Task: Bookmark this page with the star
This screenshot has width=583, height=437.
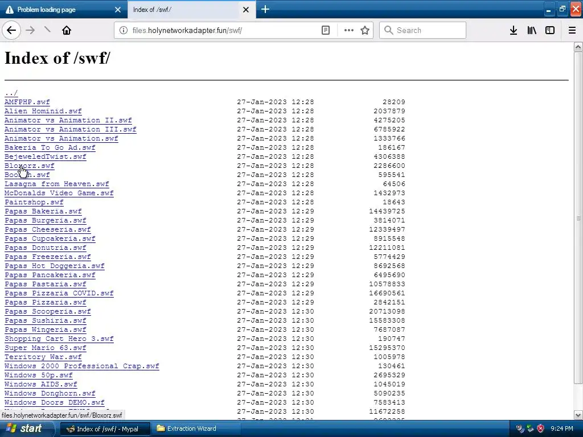Action: point(365,30)
